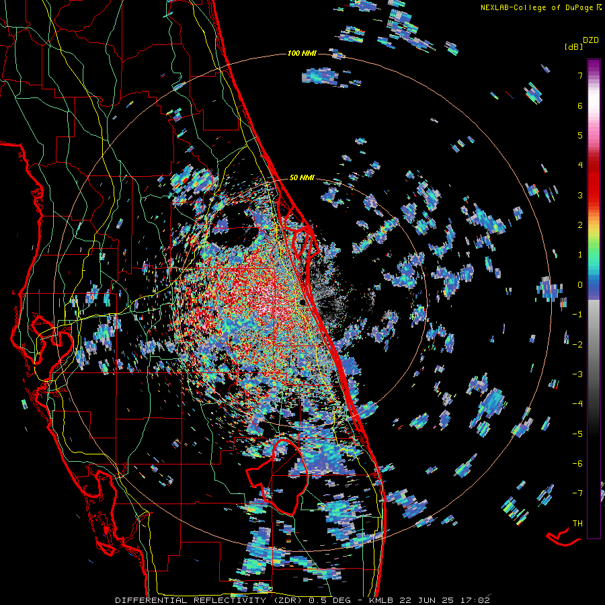Click the [dB] unit label
The image size is (605, 605).
573,46
